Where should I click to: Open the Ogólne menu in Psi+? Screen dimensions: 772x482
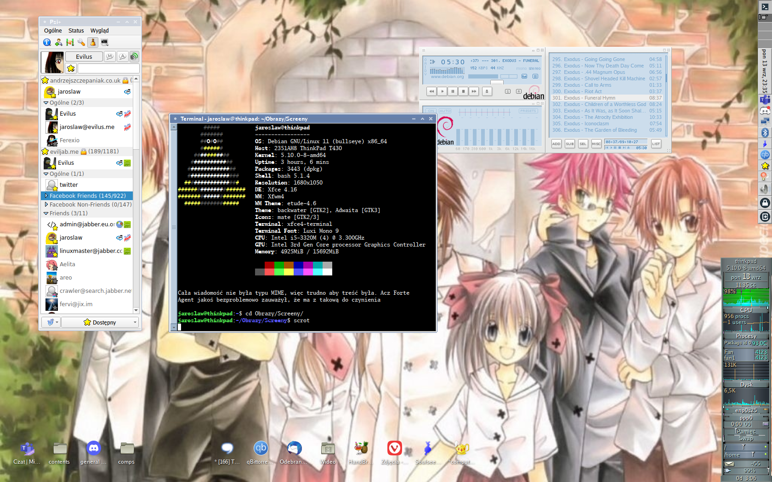pos(53,31)
